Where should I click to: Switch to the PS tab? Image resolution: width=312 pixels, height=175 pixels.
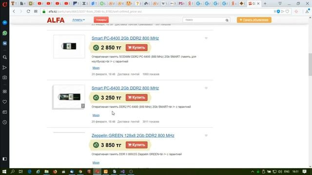coord(181,3)
